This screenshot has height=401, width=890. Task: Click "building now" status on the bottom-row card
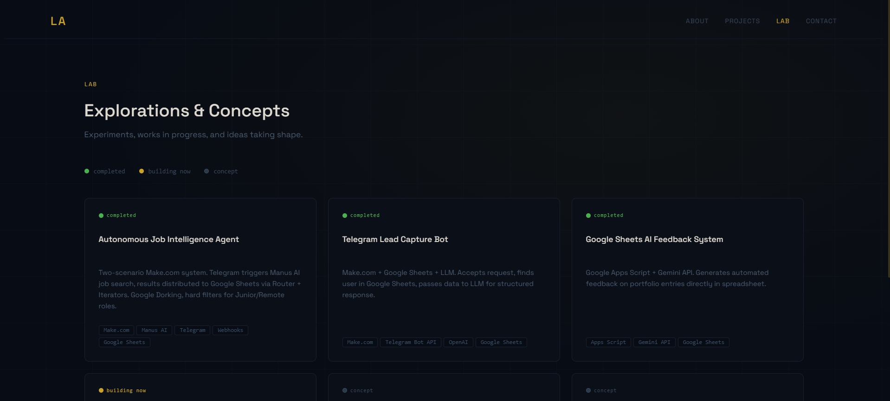point(126,391)
